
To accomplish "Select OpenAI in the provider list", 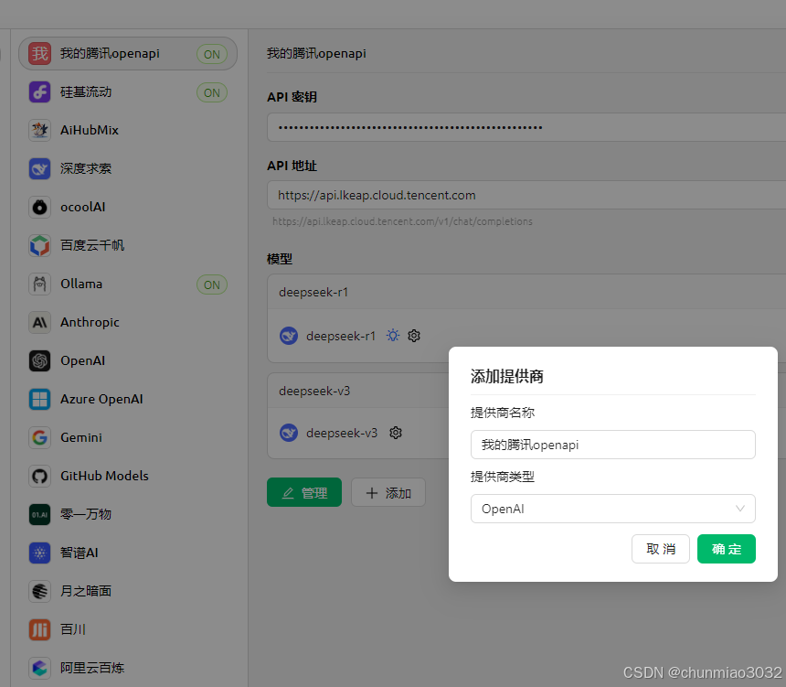I will pyautogui.click(x=128, y=360).
